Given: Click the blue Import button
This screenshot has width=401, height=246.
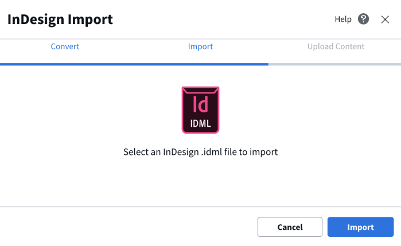Looking at the screenshot, I should pyautogui.click(x=360, y=227).
